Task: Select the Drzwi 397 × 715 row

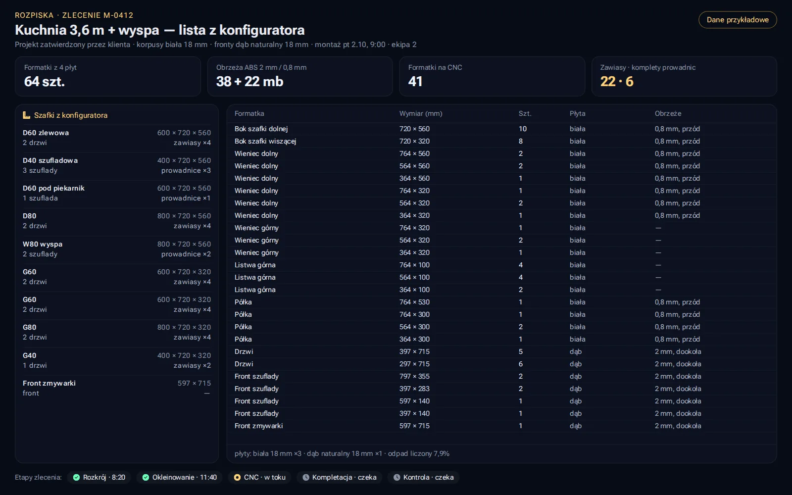Action: point(501,351)
